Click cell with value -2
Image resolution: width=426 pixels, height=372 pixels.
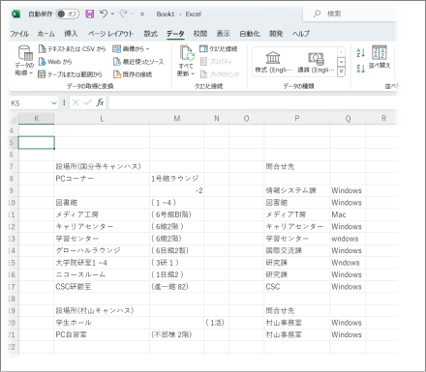(x=177, y=190)
